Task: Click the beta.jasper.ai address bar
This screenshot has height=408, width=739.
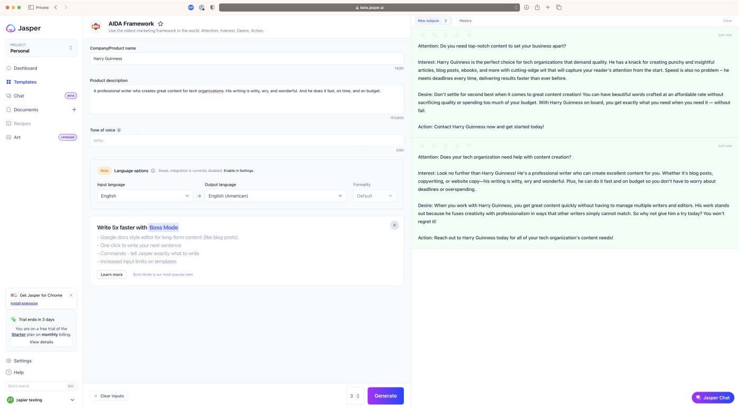Action: tap(369, 7)
